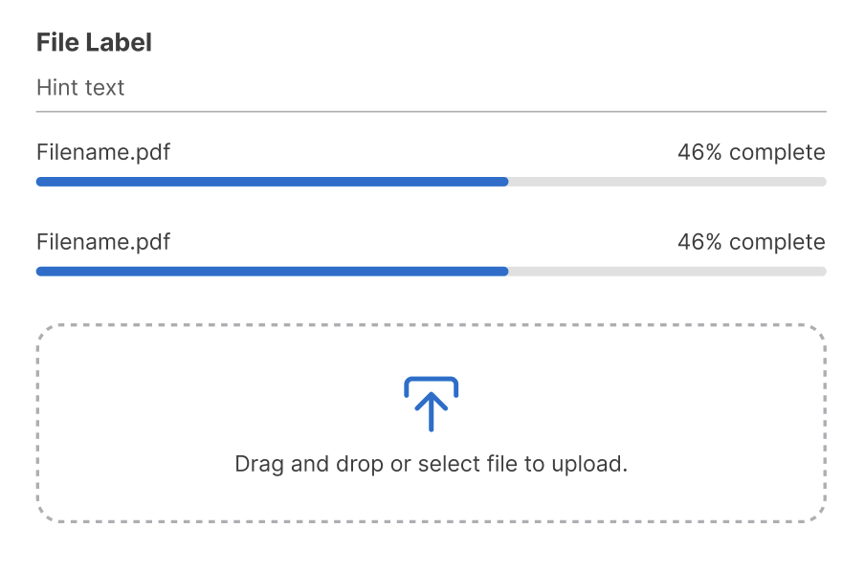Click the blue filled part of second progress bar
This screenshot has width=865, height=572.
(x=268, y=272)
